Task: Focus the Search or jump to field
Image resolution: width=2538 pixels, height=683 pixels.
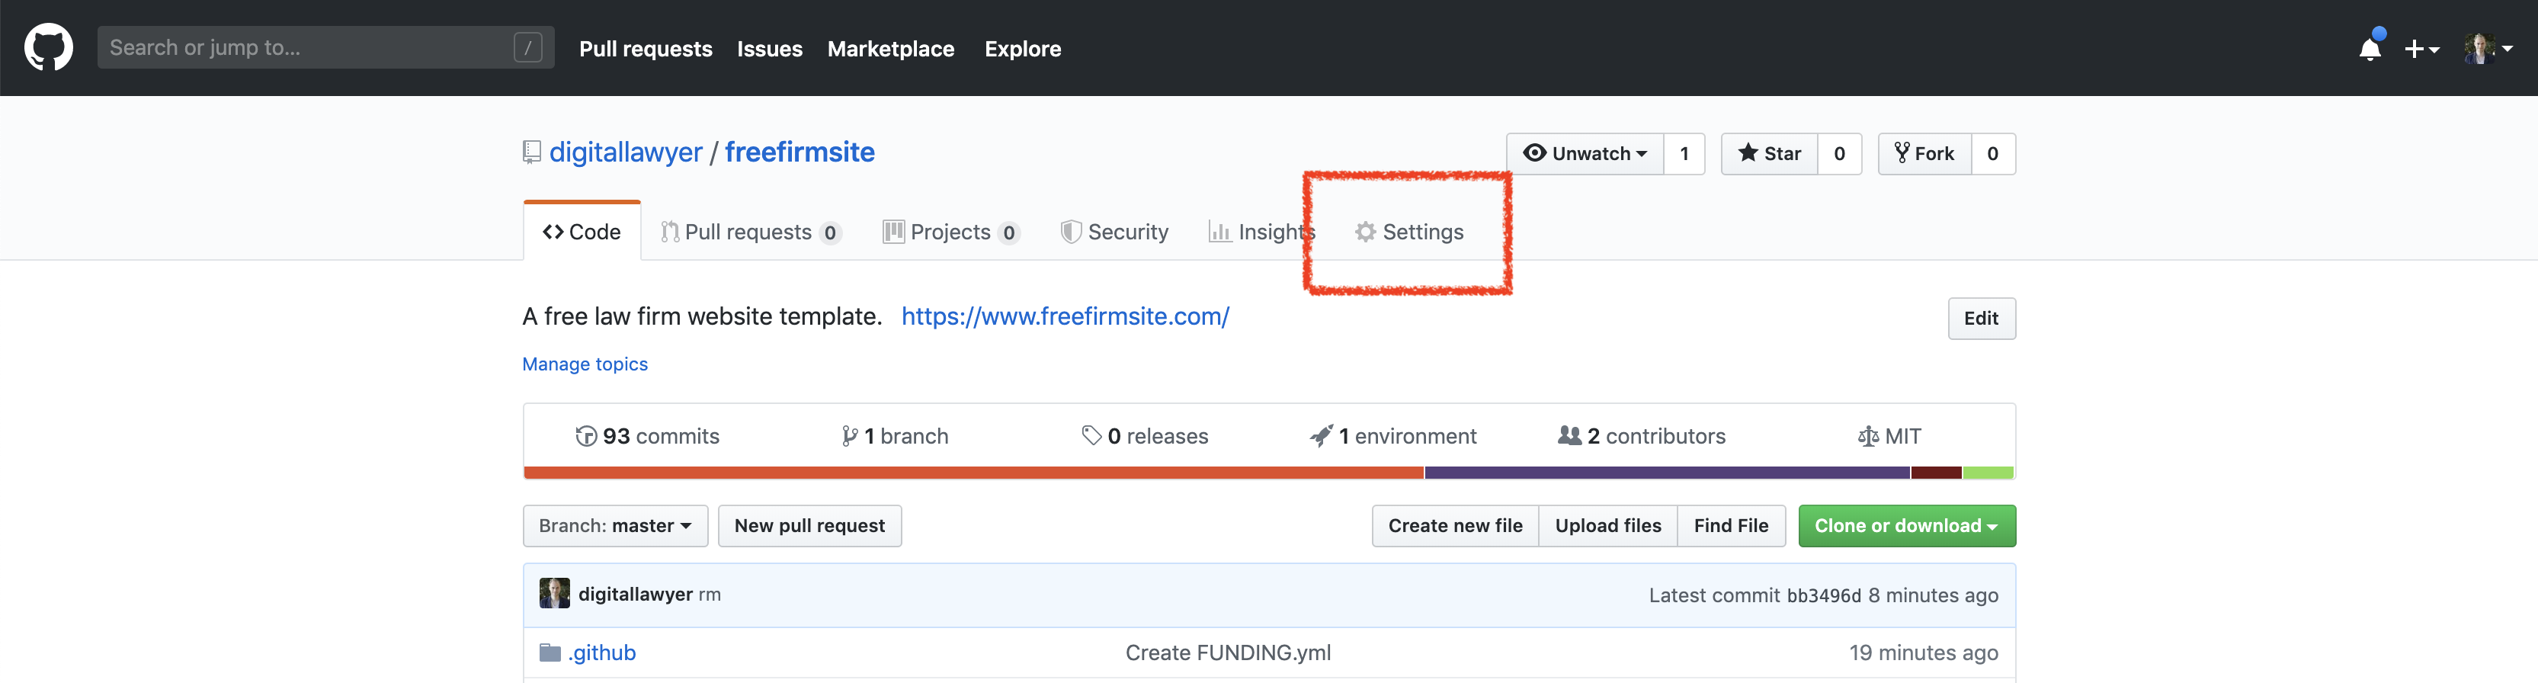Action: pos(325,47)
